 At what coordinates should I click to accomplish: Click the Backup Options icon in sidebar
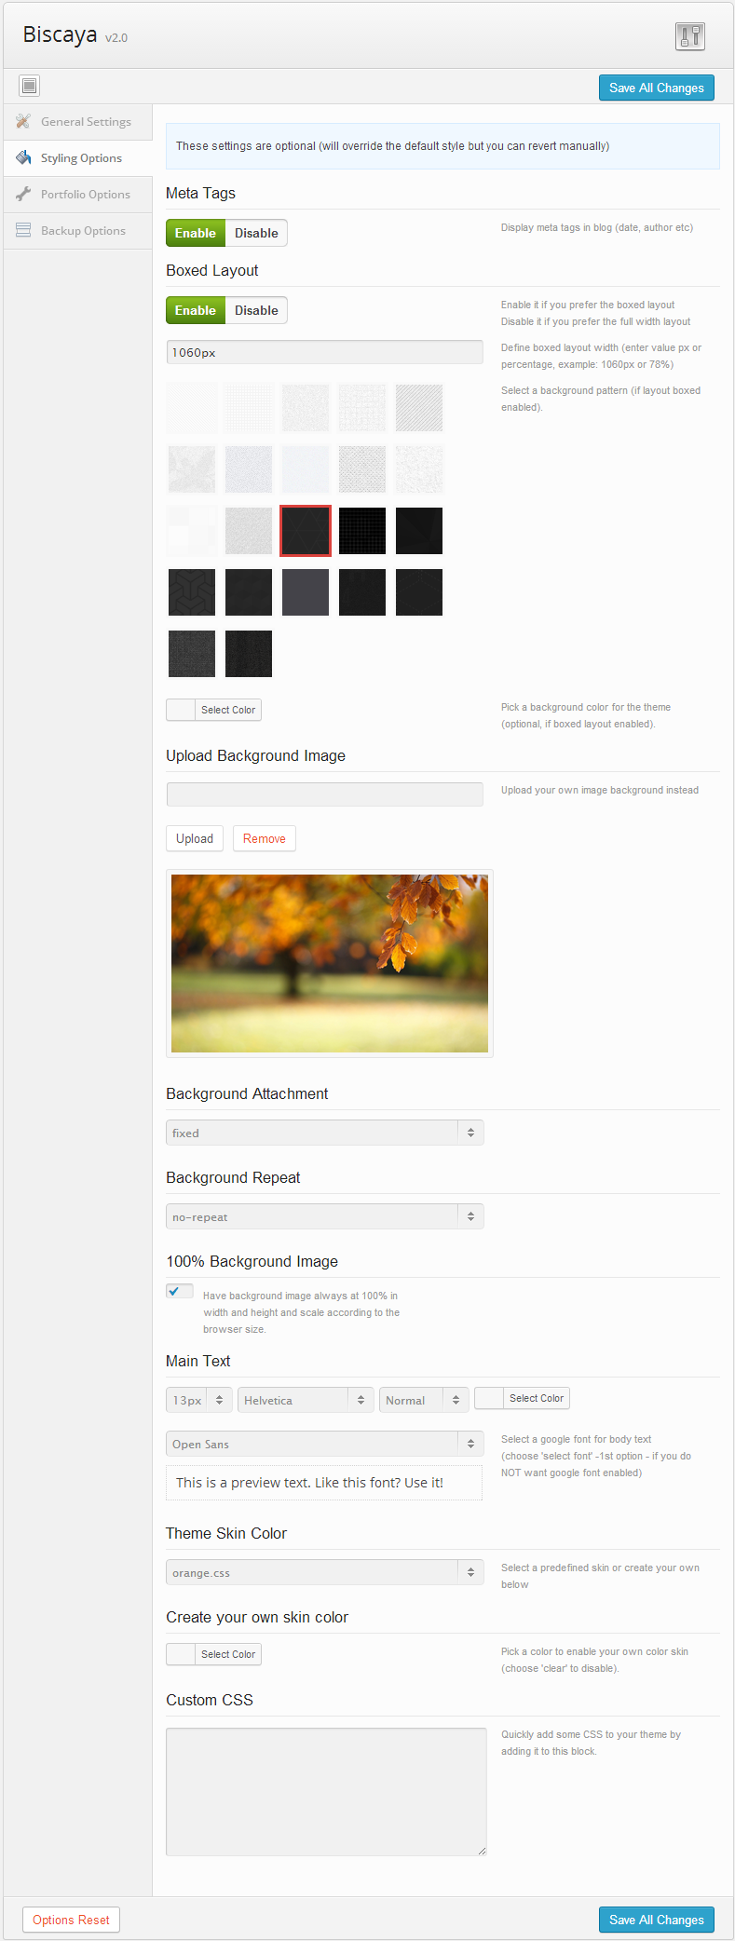[x=23, y=230]
